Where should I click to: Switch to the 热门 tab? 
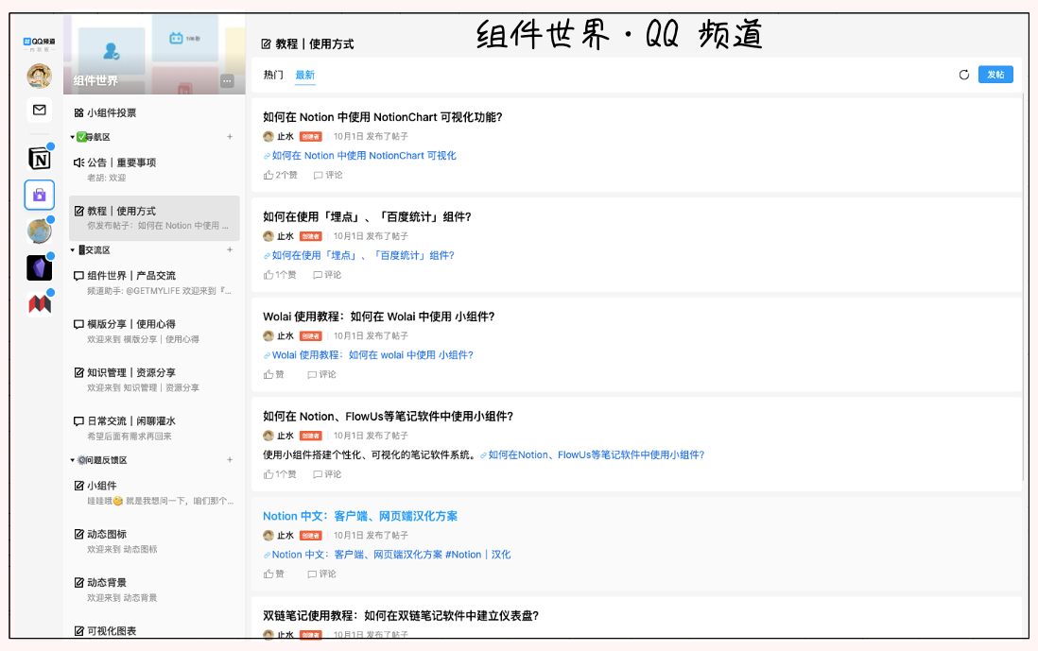(272, 74)
